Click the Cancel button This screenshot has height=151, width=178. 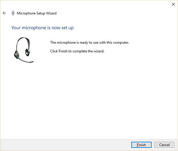click(x=164, y=145)
